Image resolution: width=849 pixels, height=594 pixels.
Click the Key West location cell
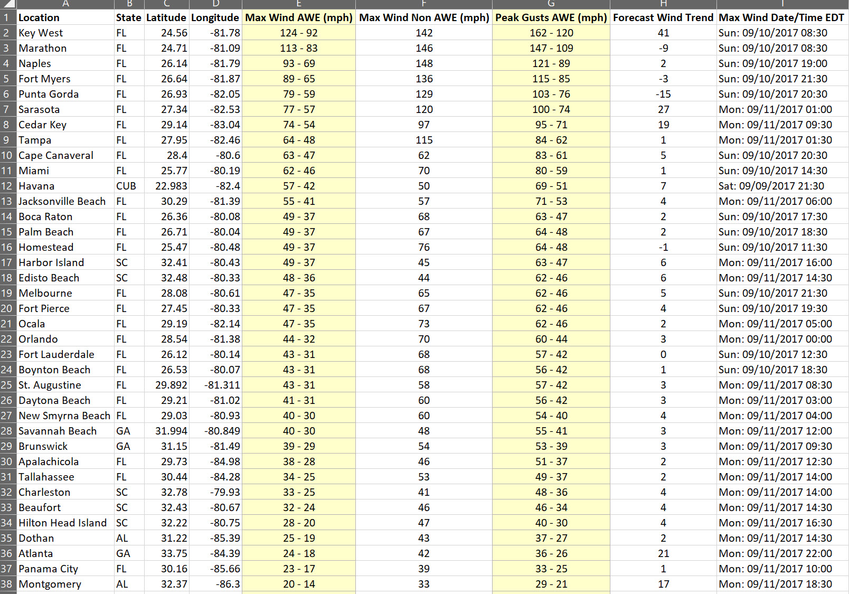click(x=65, y=33)
